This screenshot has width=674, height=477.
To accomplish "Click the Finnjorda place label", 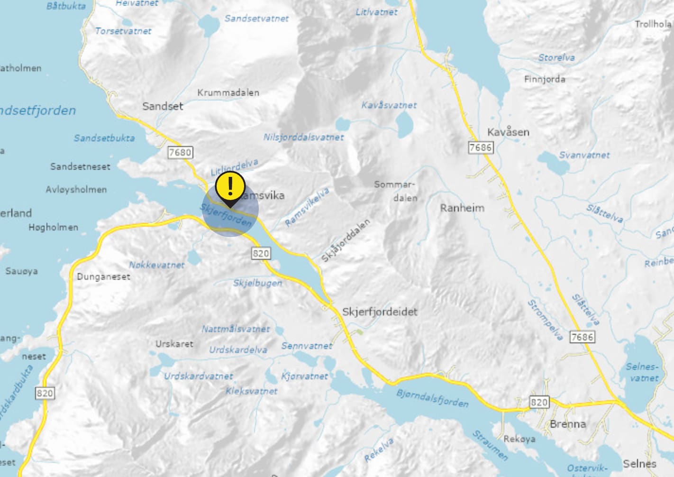I will 545,79.
